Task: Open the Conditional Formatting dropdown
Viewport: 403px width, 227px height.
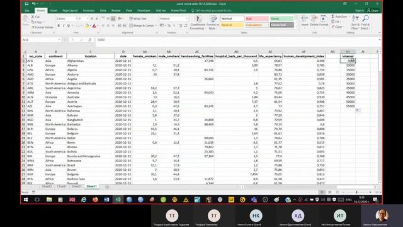Action: 198,23
